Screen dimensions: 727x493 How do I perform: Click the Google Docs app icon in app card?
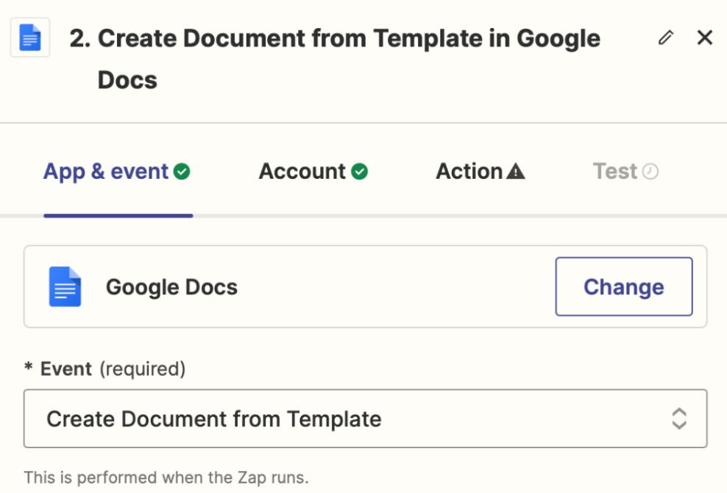(65, 287)
